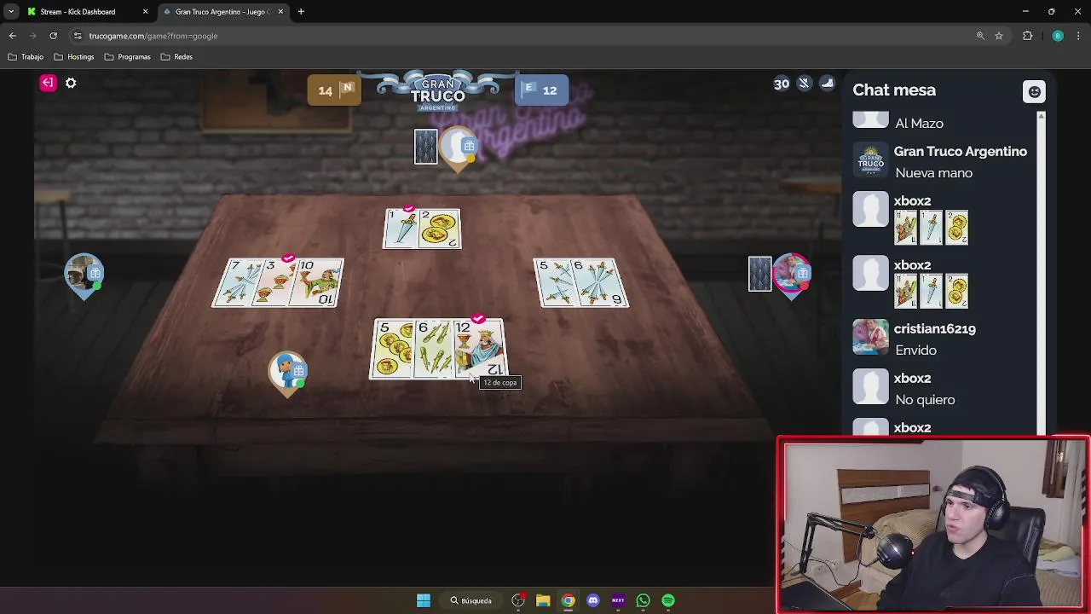The image size is (1091, 614).
Task: Click "No quiero" chat message
Action: click(x=925, y=400)
